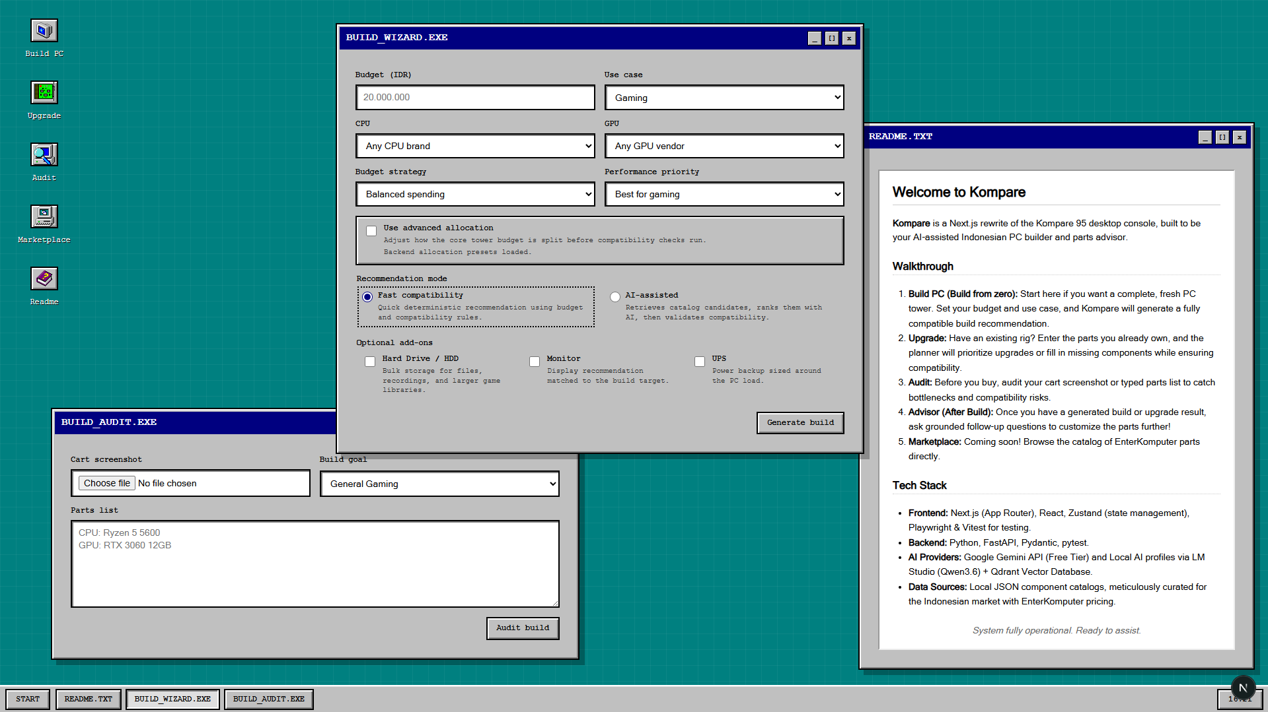Minimize the README.TXT window
This screenshot has height=712, width=1268.
pos(1205,137)
